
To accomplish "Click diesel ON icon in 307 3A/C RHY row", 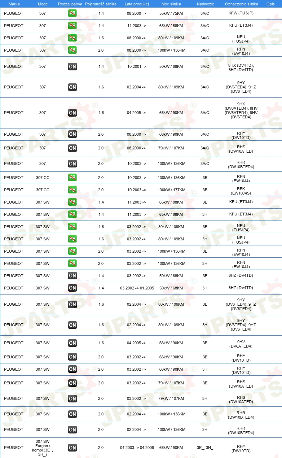I will coord(72,134).
